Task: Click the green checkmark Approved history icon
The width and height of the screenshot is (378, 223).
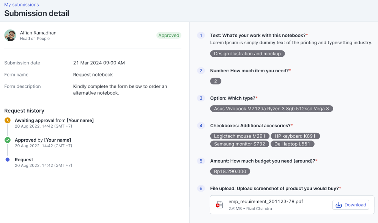Action: tap(8, 140)
